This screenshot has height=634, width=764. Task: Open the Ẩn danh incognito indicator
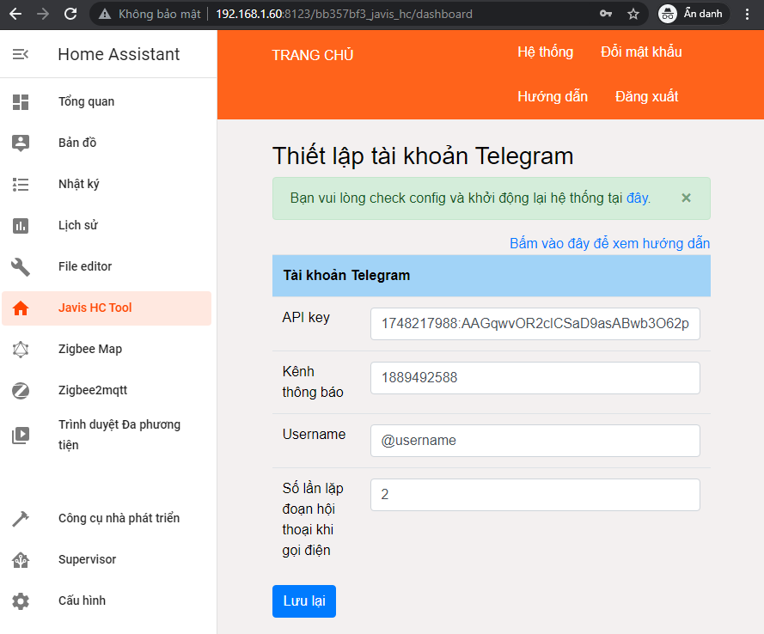[693, 14]
